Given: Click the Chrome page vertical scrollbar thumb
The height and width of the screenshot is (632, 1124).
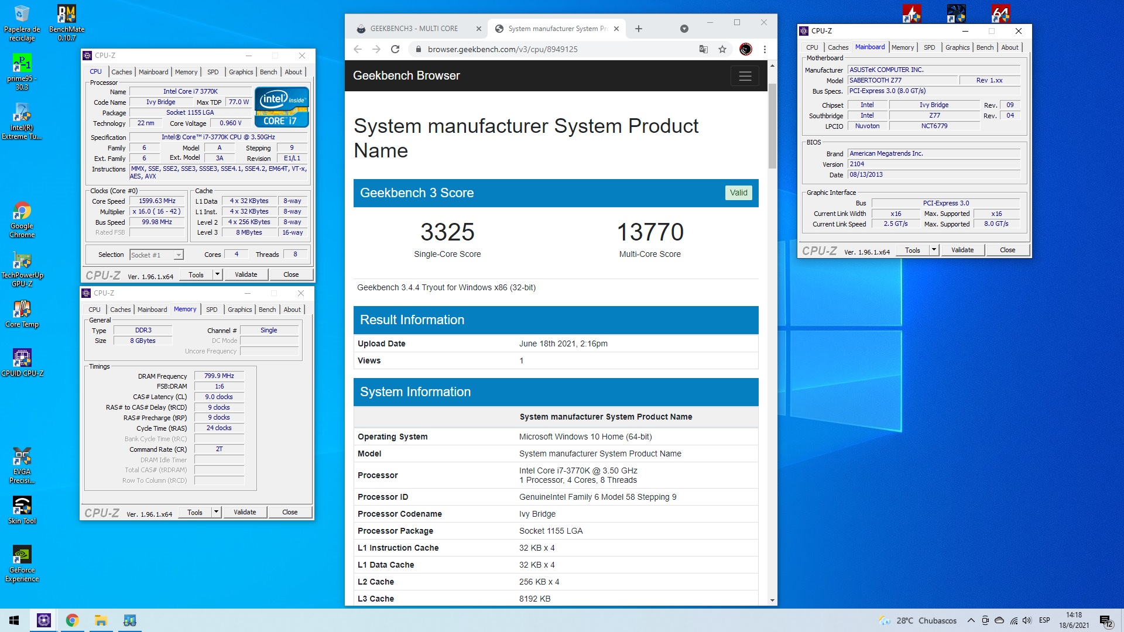Looking at the screenshot, I should [x=772, y=126].
